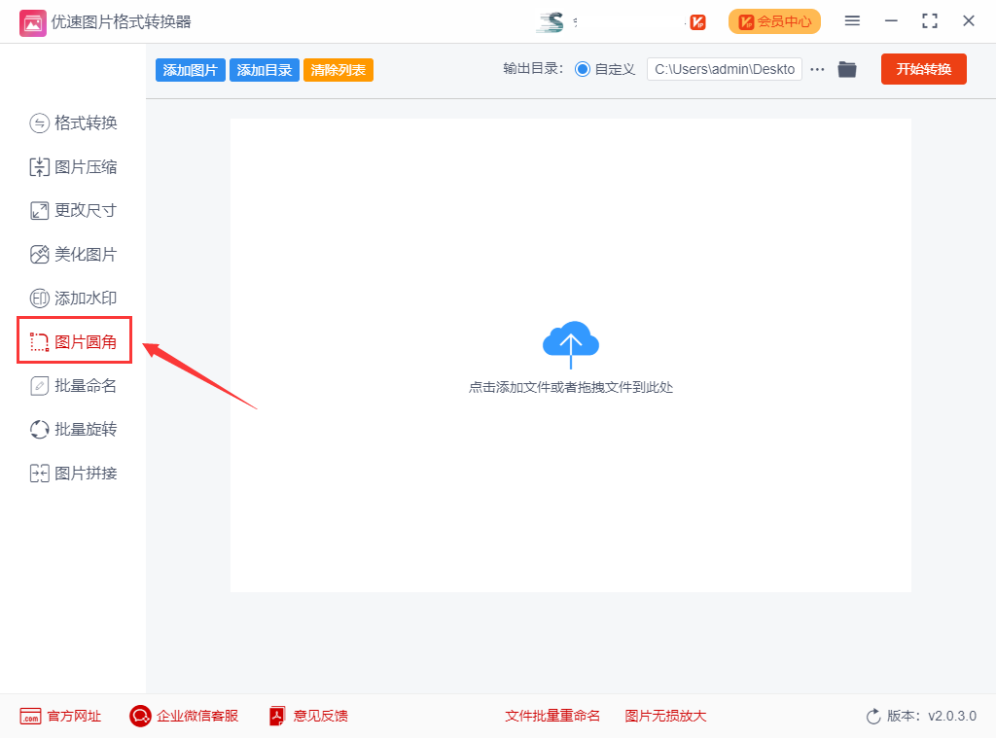Click the 添加图片 button
The height and width of the screenshot is (739, 996).
pyautogui.click(x=190, y=70)
